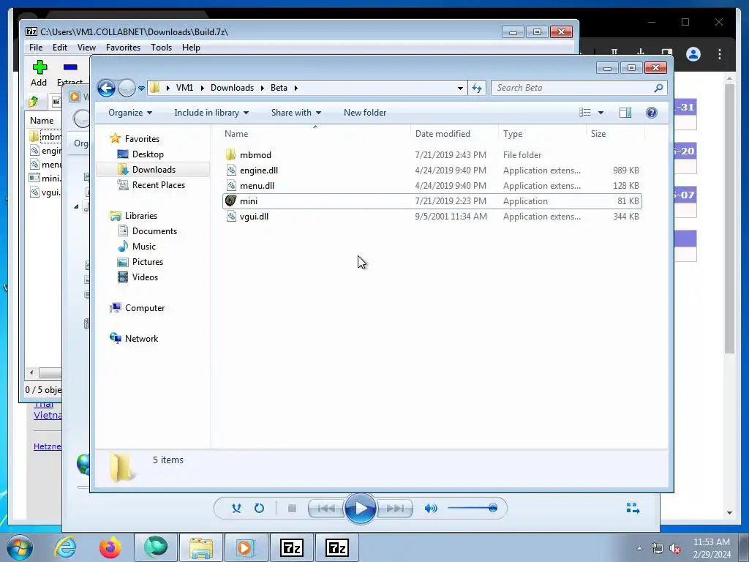
Task: Click Media Player next track button
Action: 394,509
